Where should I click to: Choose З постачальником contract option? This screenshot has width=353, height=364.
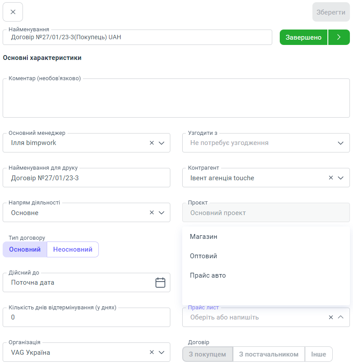tap(269, 354)
